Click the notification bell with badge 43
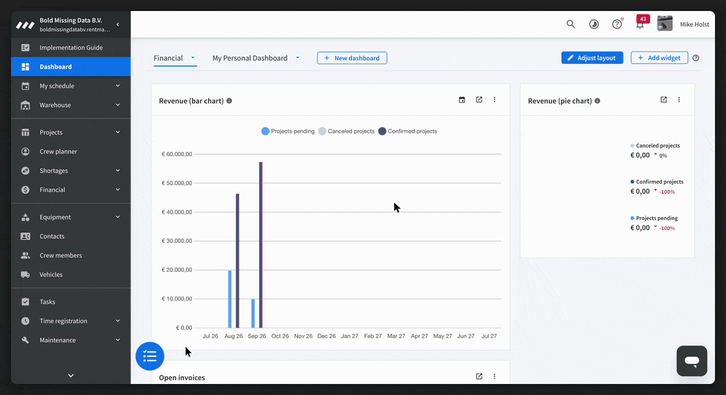The height and width of the screenshot is (395, 726). click(x=641, y=23)
